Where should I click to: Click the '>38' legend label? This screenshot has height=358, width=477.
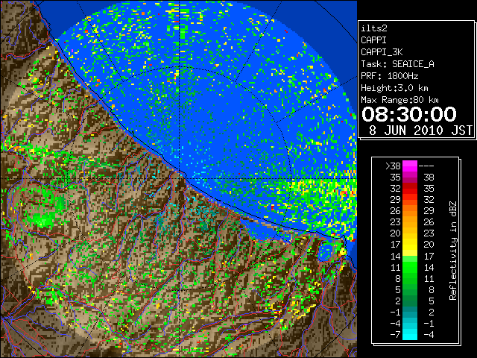tap(393, 166)
